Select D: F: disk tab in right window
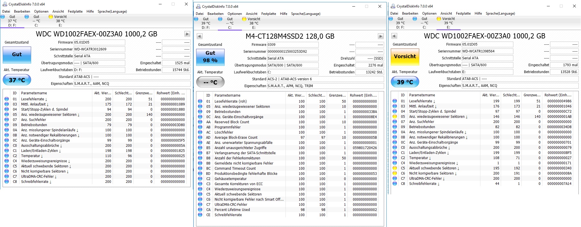 click(x=400, y=23)
